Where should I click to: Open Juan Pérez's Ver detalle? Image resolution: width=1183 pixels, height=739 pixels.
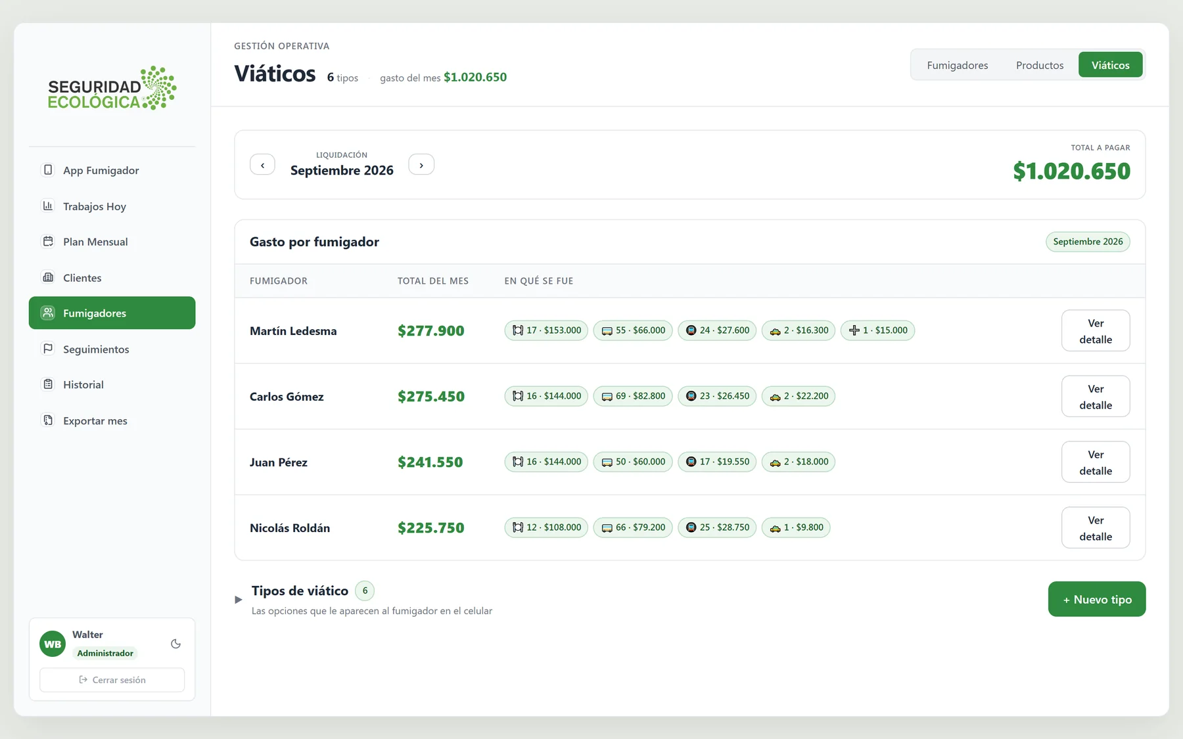click(1096, 462)
